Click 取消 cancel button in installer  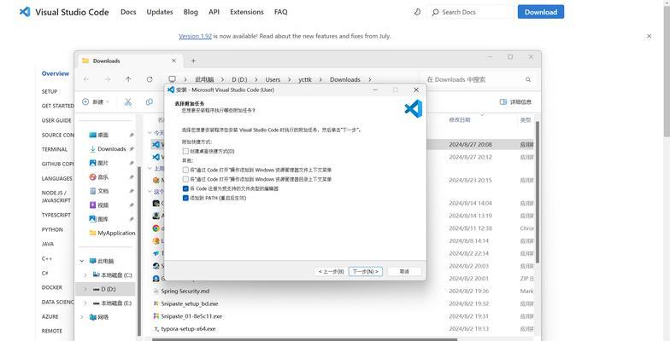pos(404,271)
